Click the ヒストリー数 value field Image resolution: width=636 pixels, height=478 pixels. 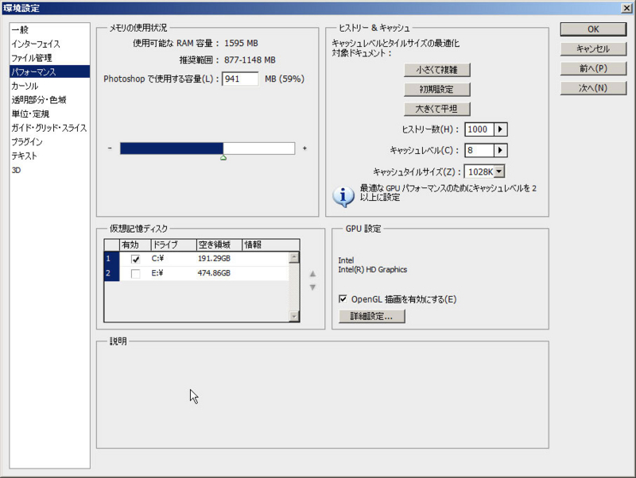479,129
